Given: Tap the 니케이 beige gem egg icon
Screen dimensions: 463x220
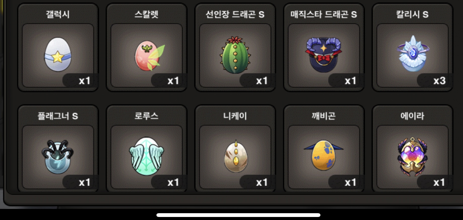Looking at the screenshot, I should tap(236, 156).
